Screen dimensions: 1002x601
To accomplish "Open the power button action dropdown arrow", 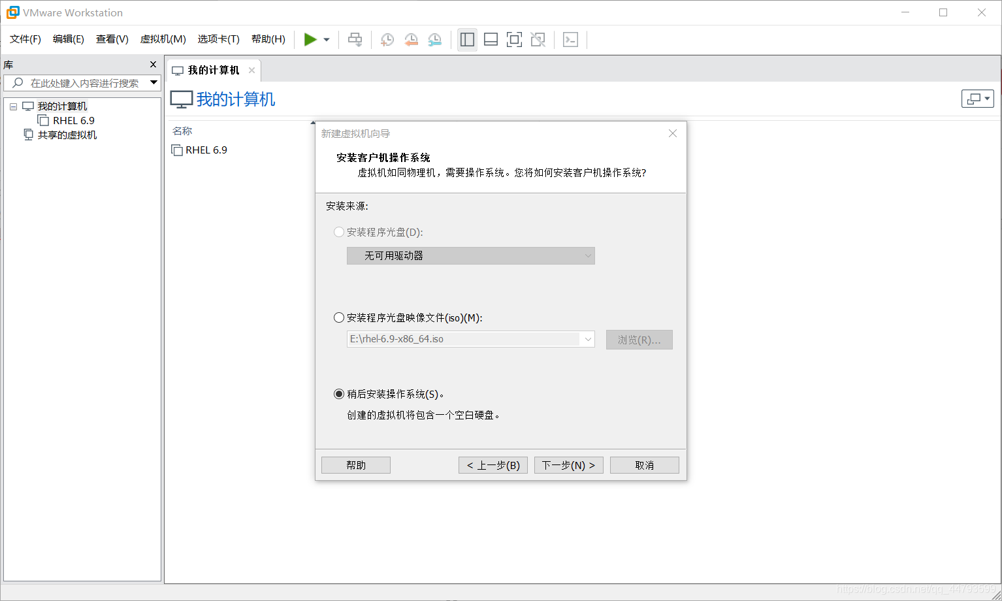I will click(x=326, y=39).
